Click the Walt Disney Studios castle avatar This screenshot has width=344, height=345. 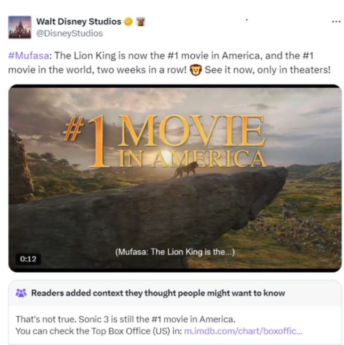tap(20, 27)
